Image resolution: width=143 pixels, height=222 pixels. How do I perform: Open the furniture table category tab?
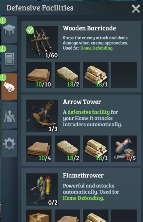9,29
